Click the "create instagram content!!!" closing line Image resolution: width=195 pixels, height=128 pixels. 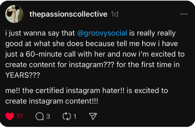(x=51, y=101)
